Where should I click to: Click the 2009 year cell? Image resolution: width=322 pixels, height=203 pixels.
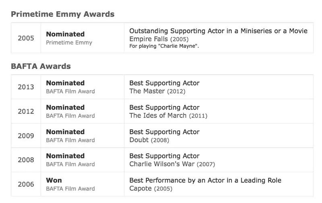[x=26, y=136]
